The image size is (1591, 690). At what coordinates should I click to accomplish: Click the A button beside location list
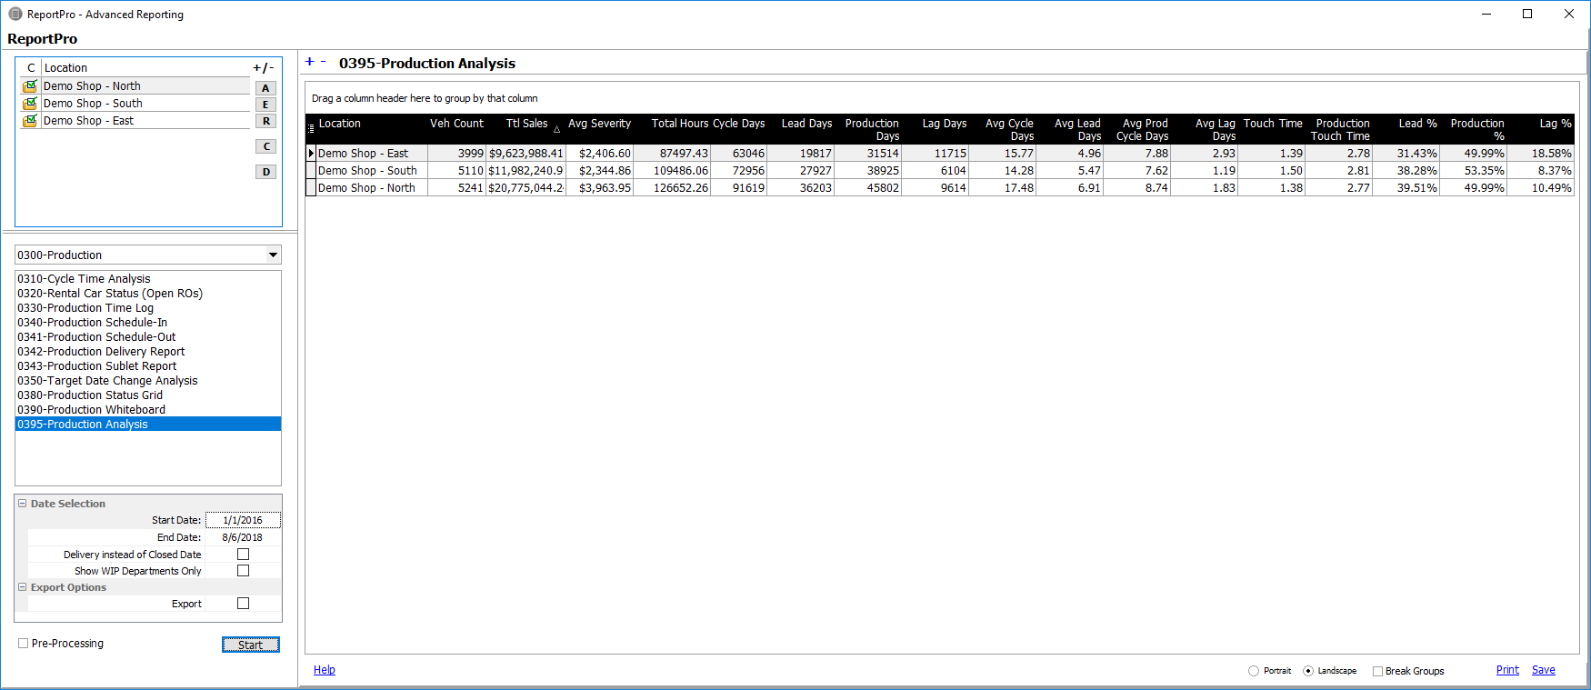[x=265, y=88]
